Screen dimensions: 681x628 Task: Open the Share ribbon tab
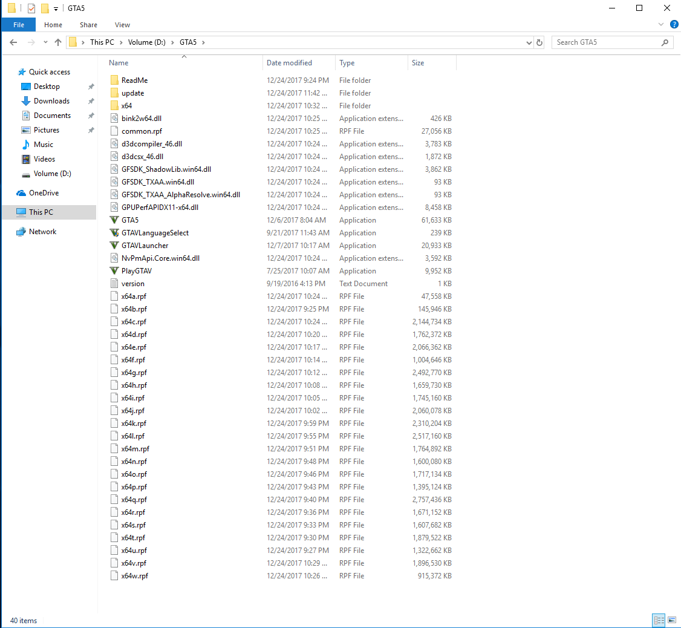coord(88,25)
